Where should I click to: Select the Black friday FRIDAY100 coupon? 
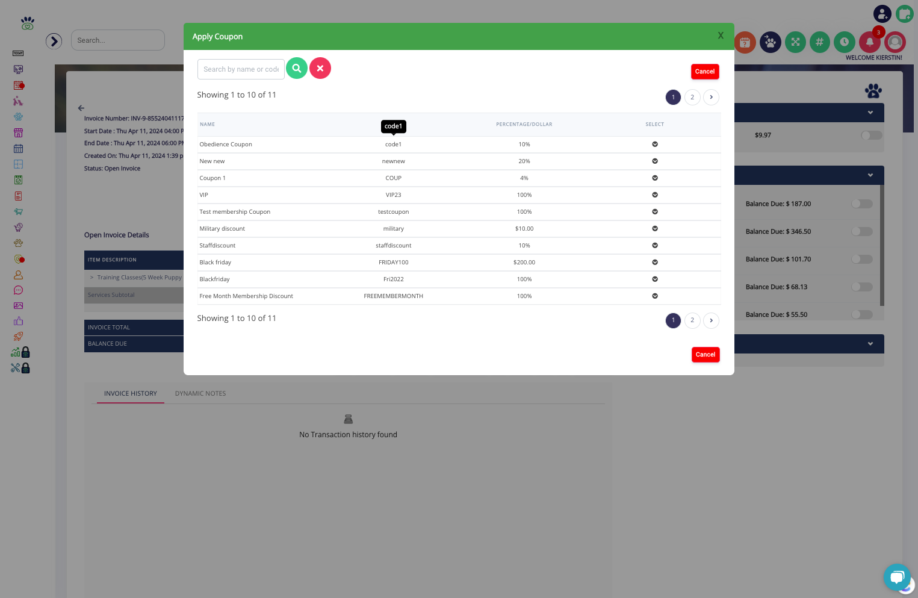click(x=655, y=263)
